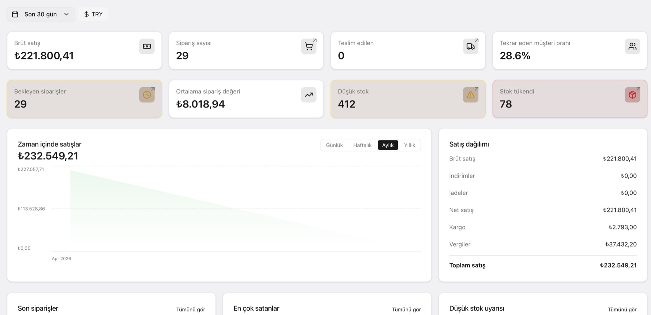Screen dimensions: 651x315
Task: Click the En çok satanlar heading
Action: tap(256, 308)
